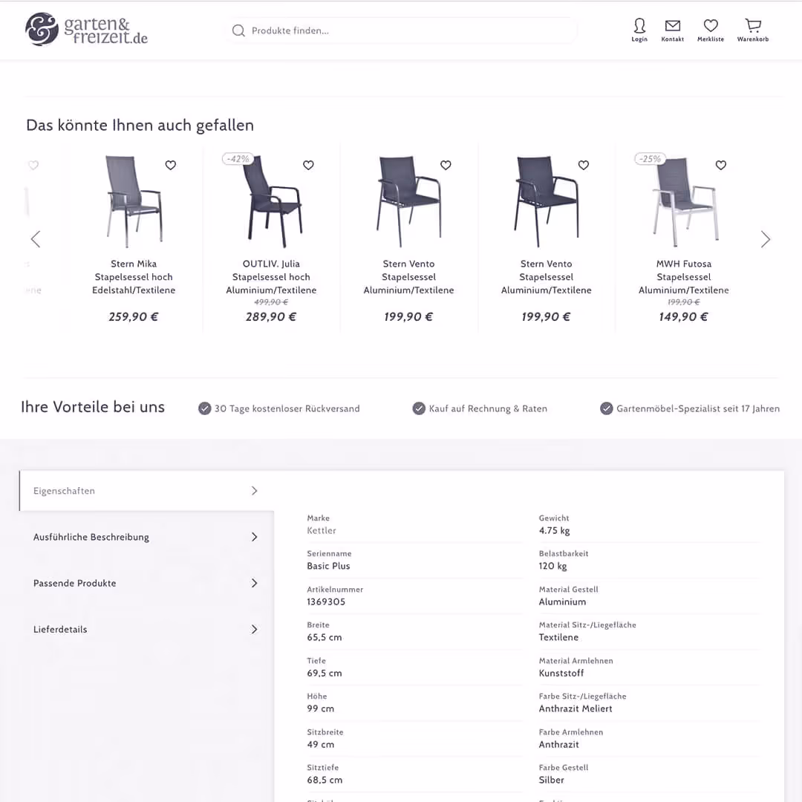Expand the Ausführliche Beschreibung section
The height and width of the screenshot is (802, 802).
pyautogui.click(x=91, y=536)
